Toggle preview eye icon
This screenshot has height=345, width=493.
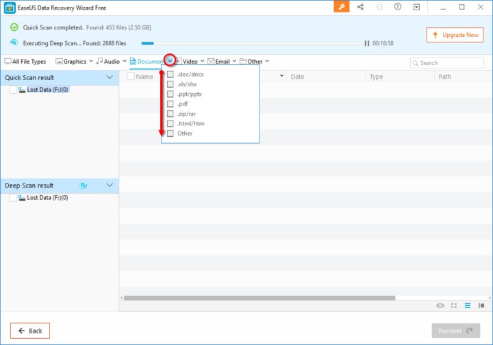[440, 305]
